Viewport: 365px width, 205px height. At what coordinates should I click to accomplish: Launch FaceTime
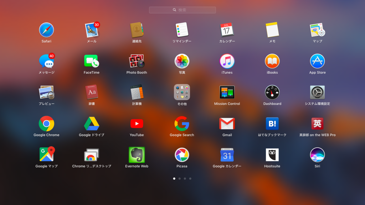[x=92, y=61]
